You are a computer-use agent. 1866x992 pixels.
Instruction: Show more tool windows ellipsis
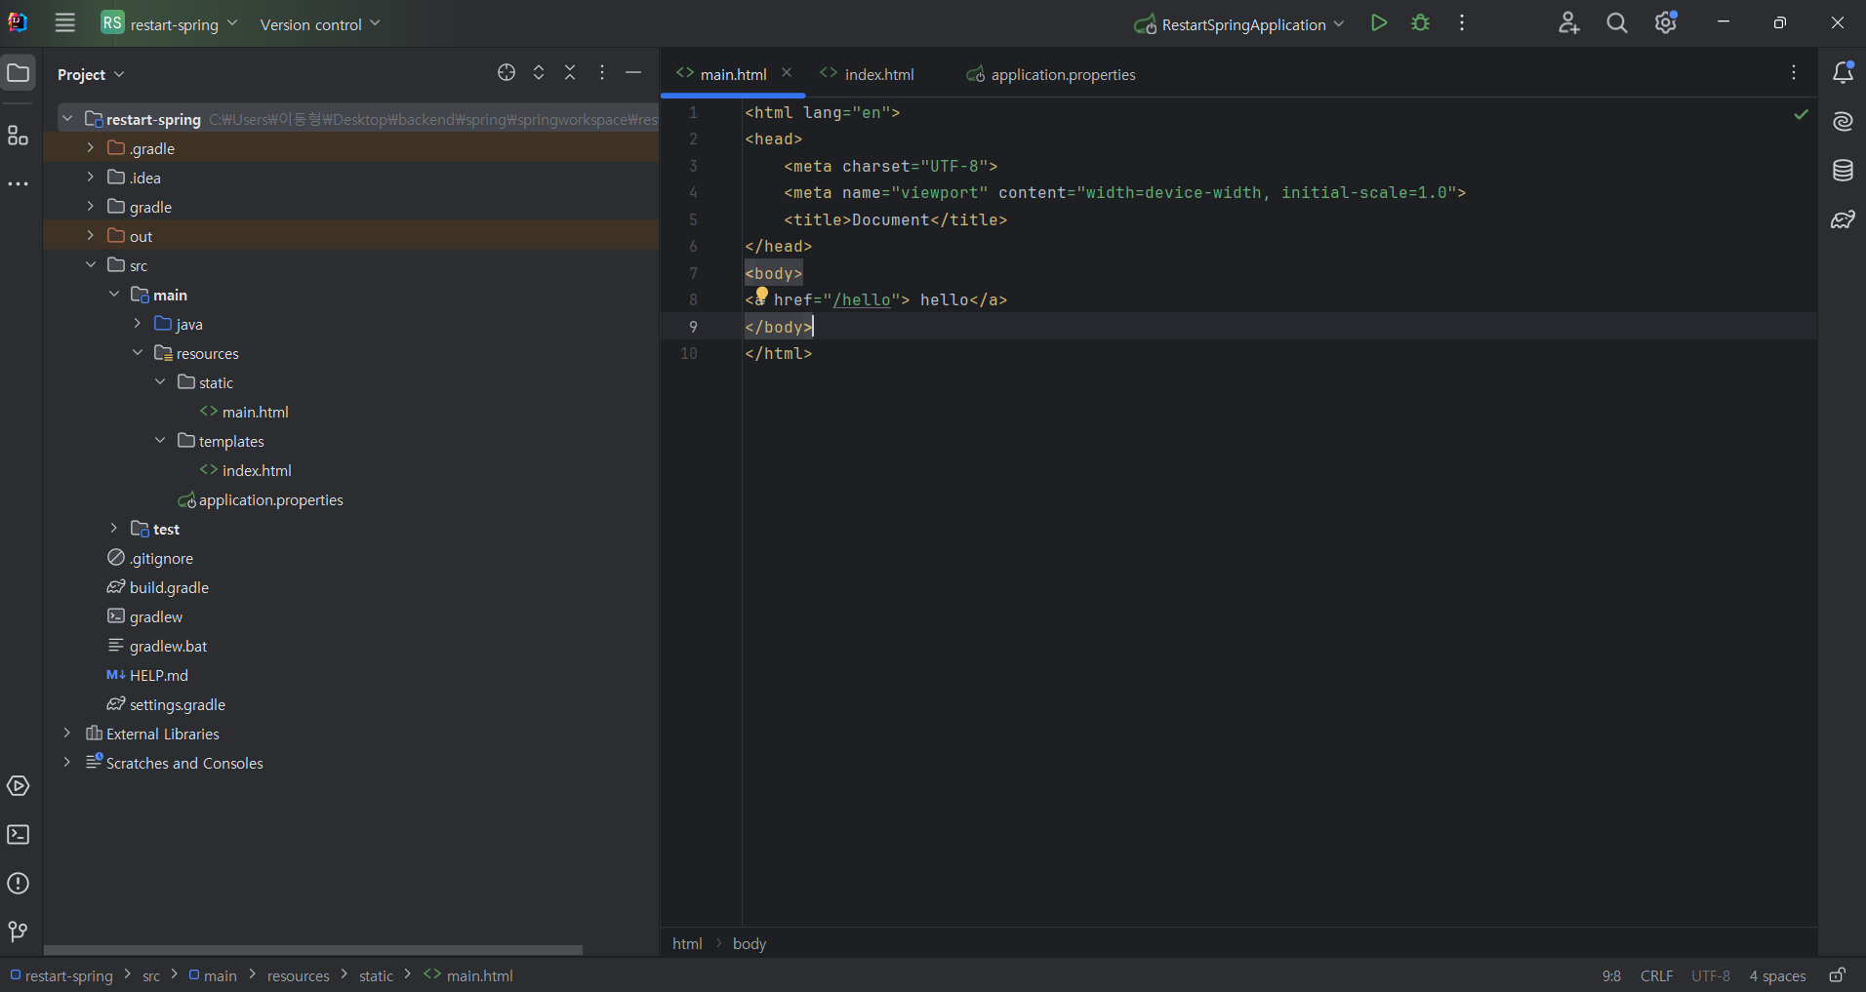click(19, 184)
